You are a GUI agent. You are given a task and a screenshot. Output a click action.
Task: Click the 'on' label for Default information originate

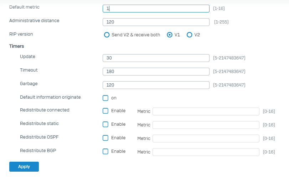(114, 98)
